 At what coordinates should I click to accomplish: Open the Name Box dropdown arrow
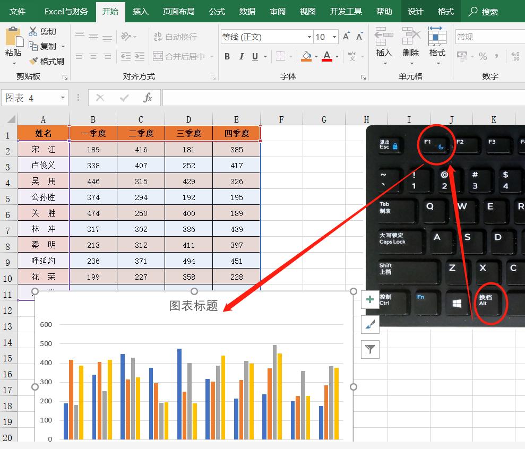(x=62, y=98)
